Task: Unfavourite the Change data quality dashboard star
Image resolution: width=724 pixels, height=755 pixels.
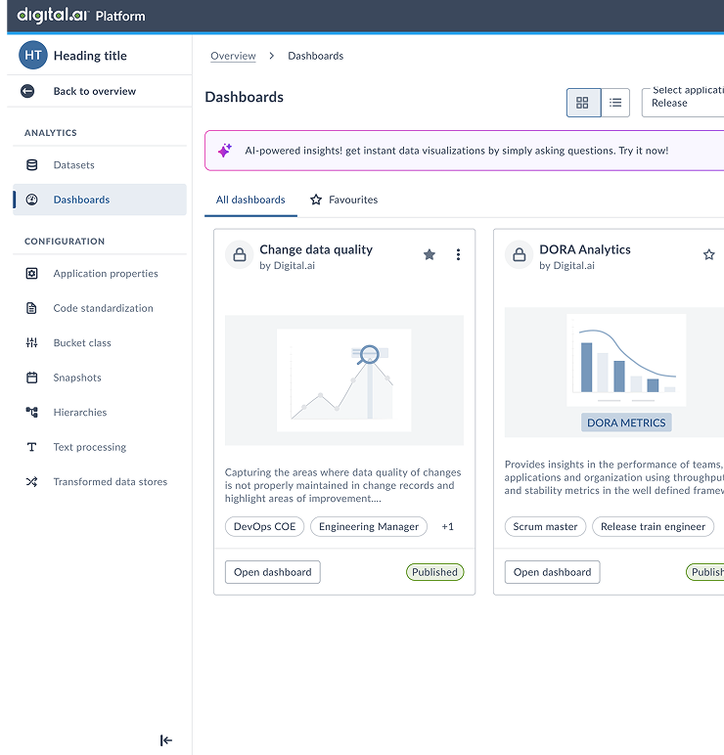Action: pos(429,255)
